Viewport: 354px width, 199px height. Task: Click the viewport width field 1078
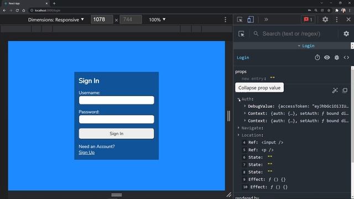point(102,20)
